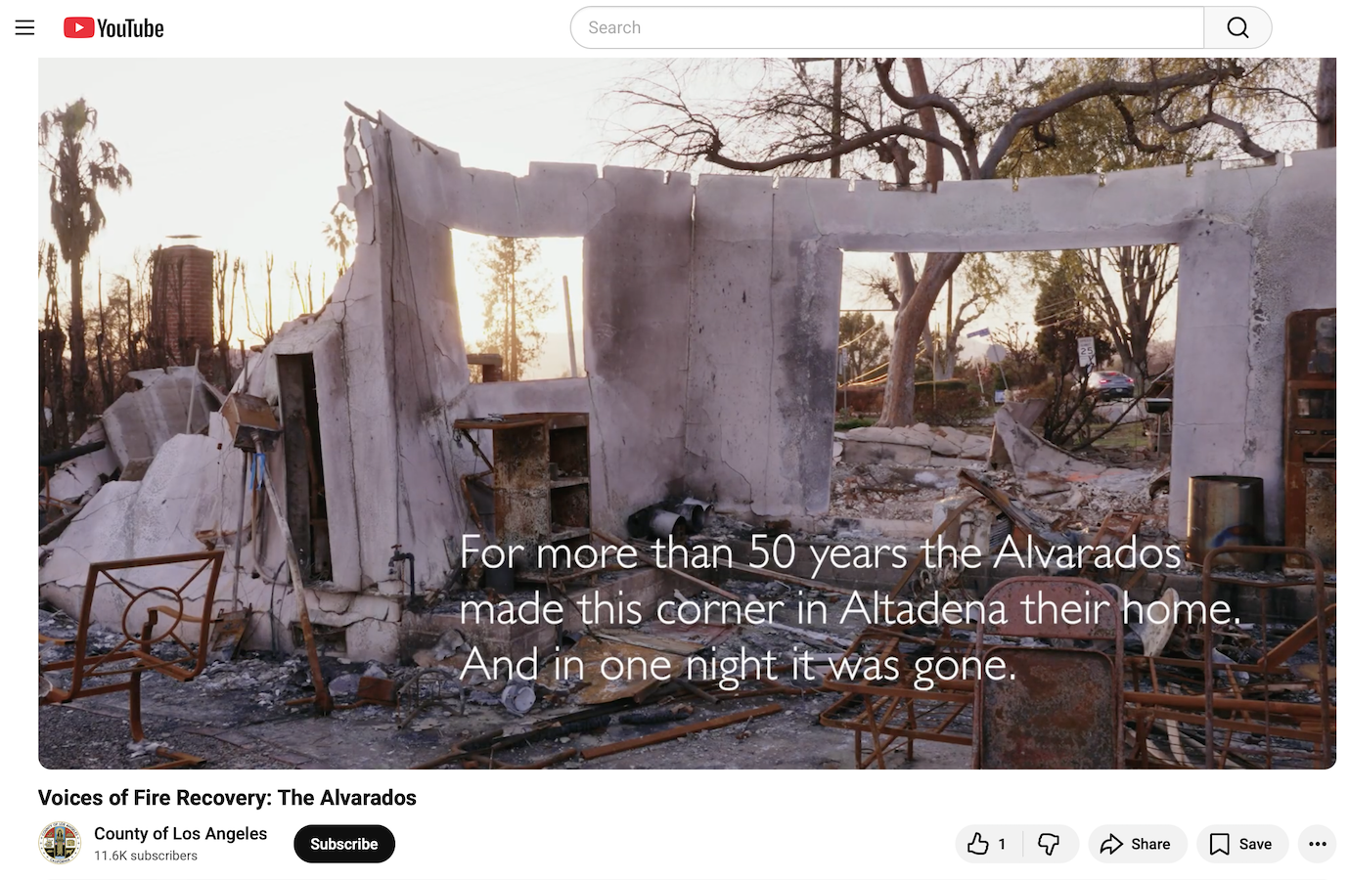Image resolution: width=1349 pixels, height=880 pixels.
Task: Like the video with thumbs up
Action: pyautogui.click(x=978, y=844)
